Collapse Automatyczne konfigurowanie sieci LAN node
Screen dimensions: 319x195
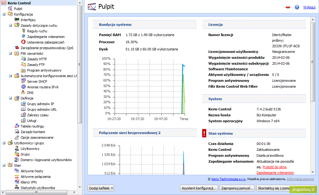pyautogui.click(x=10, y=76)
